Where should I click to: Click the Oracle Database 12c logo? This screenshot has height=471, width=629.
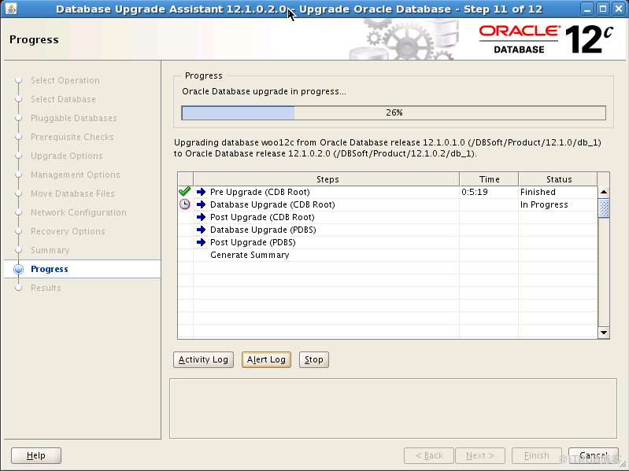pyautogui.click(x=546, y=39)
